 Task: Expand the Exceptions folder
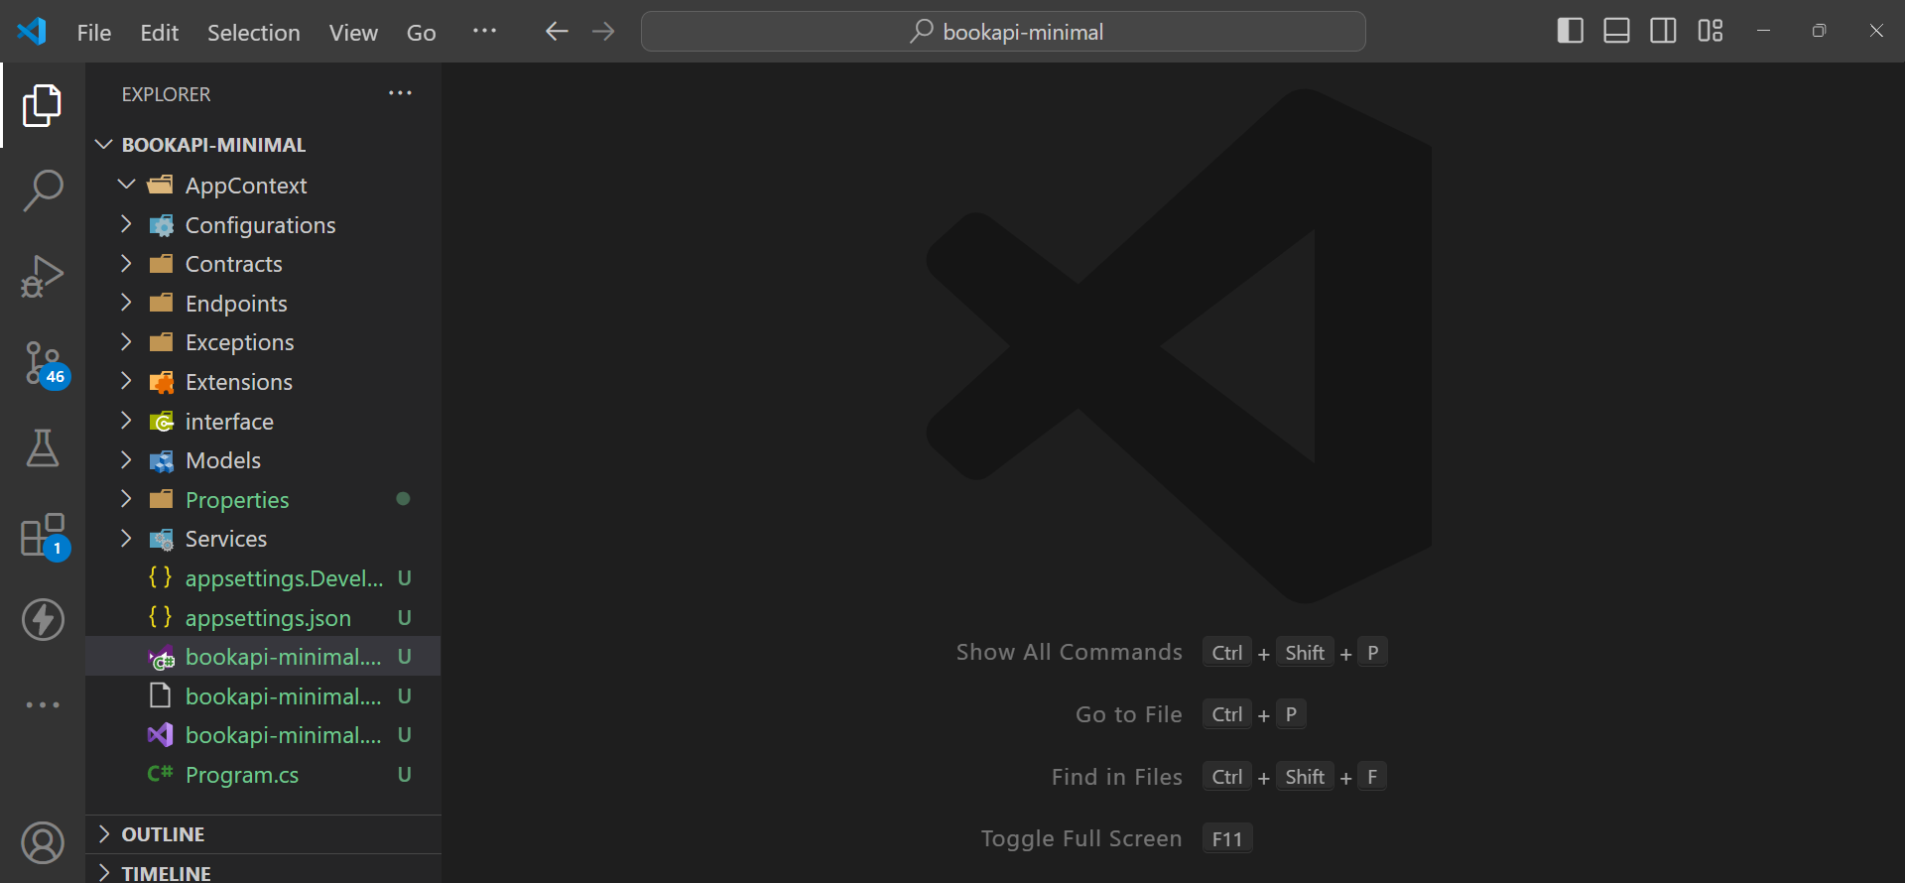coord(263,342)
